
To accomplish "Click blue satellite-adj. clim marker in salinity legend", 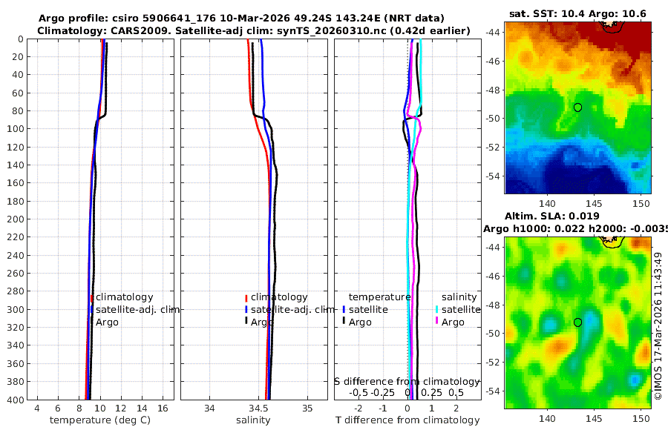I will click(x=246, y=310).
